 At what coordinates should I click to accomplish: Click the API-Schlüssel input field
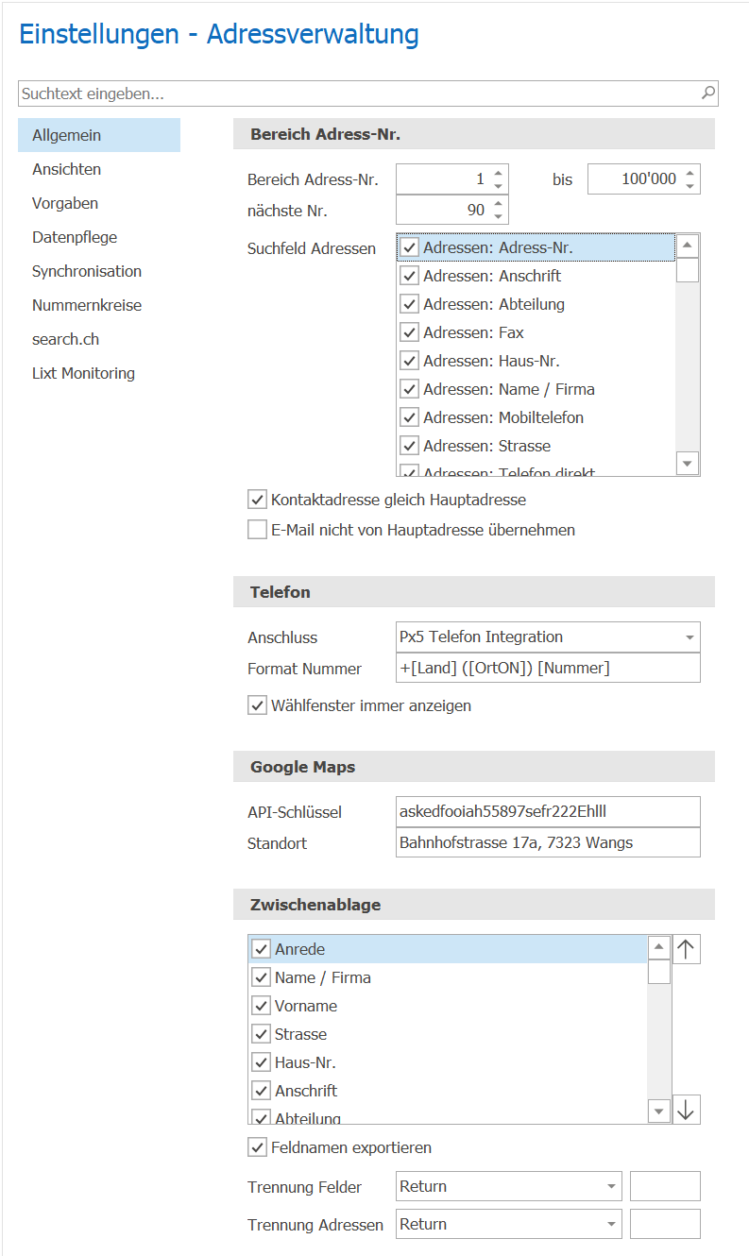[x=548, y=811]
